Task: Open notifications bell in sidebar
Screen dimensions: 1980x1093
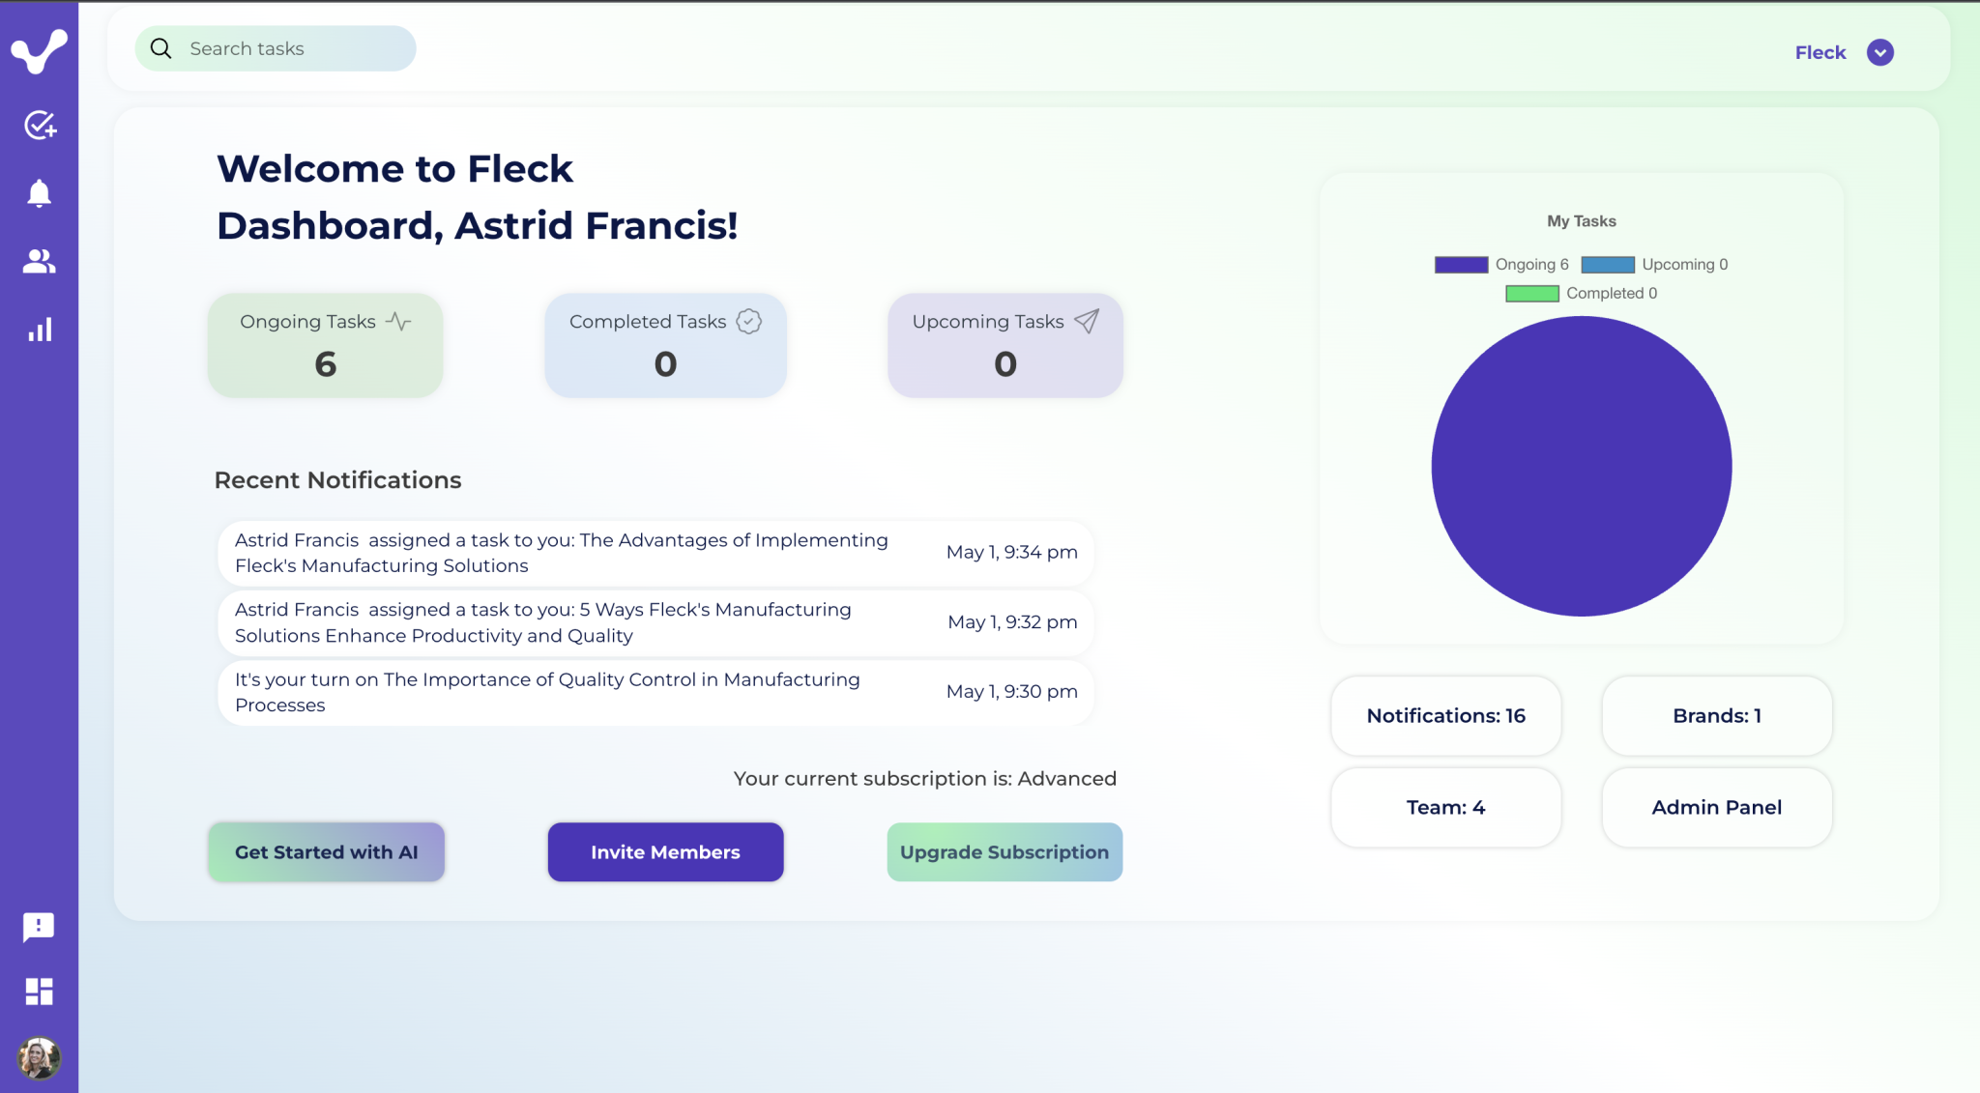Action: tap(39, 193)
